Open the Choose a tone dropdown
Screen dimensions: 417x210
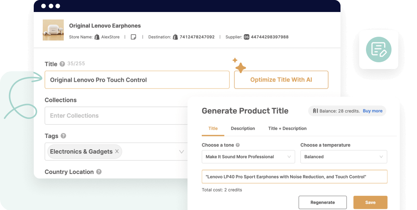coord(248,157)
